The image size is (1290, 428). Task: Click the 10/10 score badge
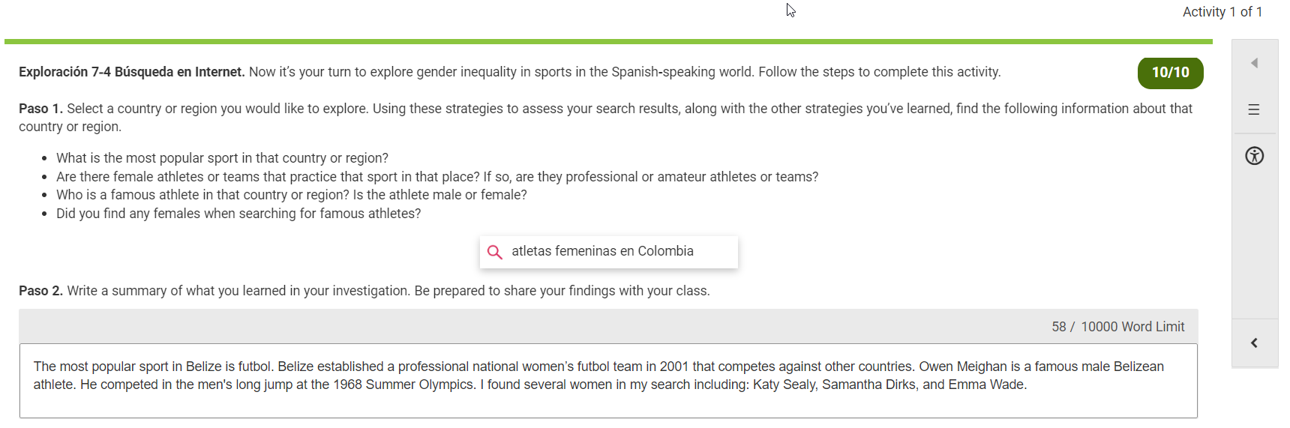(x=1170, y=73)
